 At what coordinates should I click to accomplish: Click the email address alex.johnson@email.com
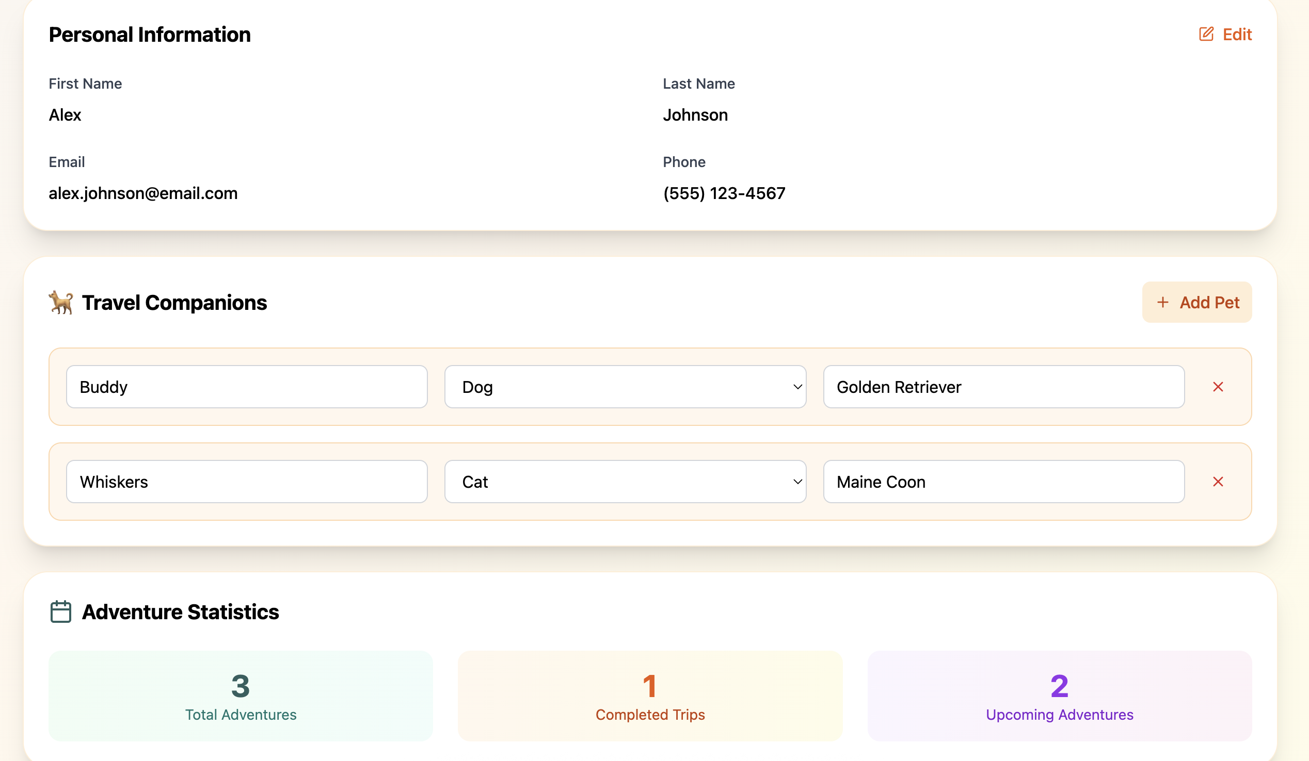tap(143, 193)
